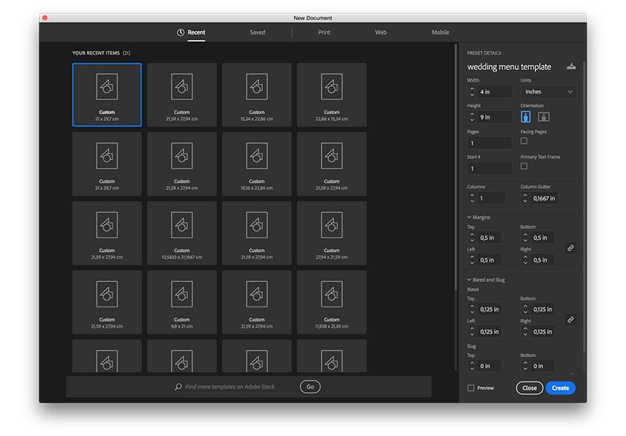Select the Custom 11,938 x 21,59 cm preset

(331, 302)
